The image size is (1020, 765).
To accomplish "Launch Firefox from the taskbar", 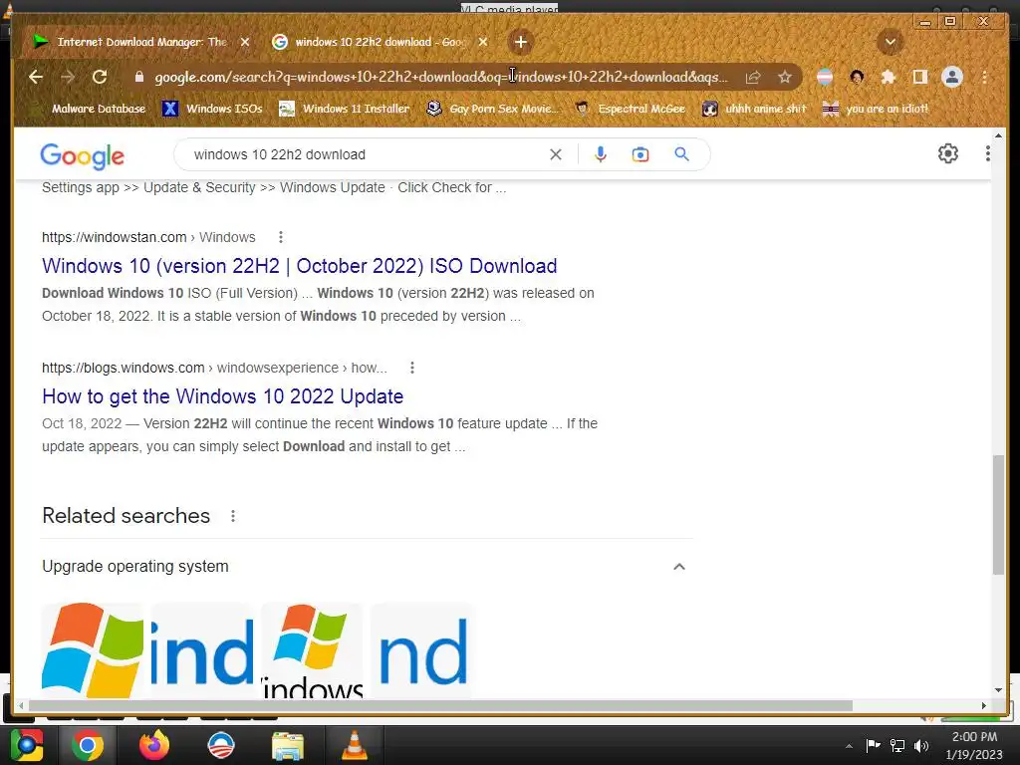I will (x=154, y=745).
